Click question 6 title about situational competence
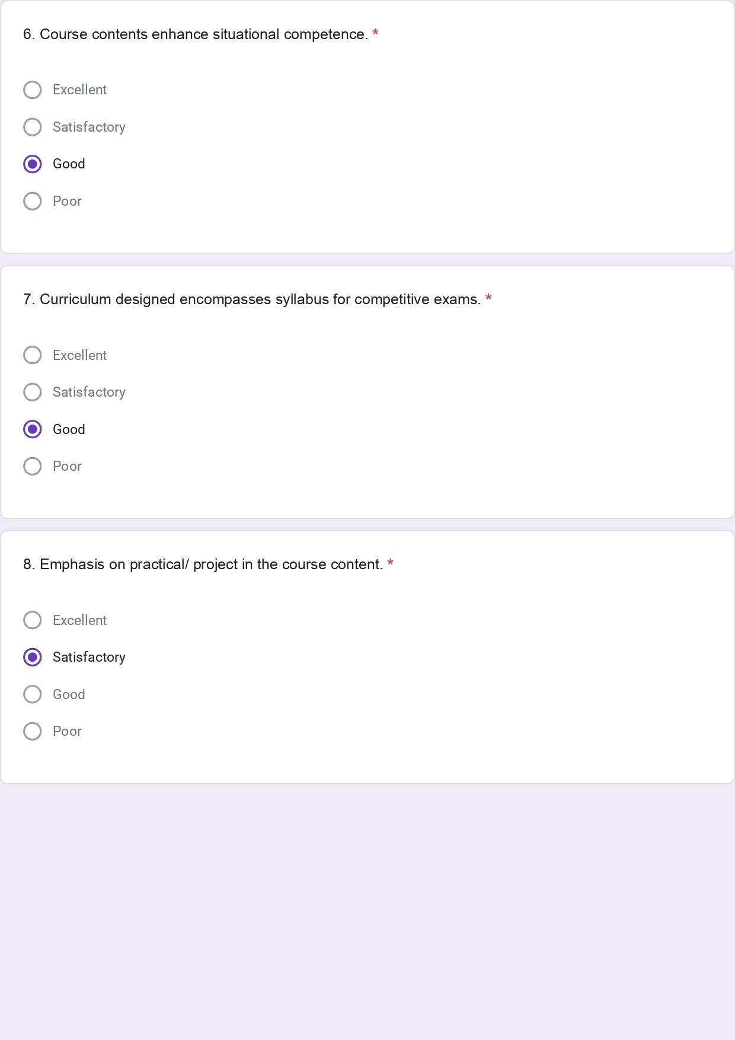Image resolution: width=735 pixels, height=1040 pixels. tap(195, 34)
